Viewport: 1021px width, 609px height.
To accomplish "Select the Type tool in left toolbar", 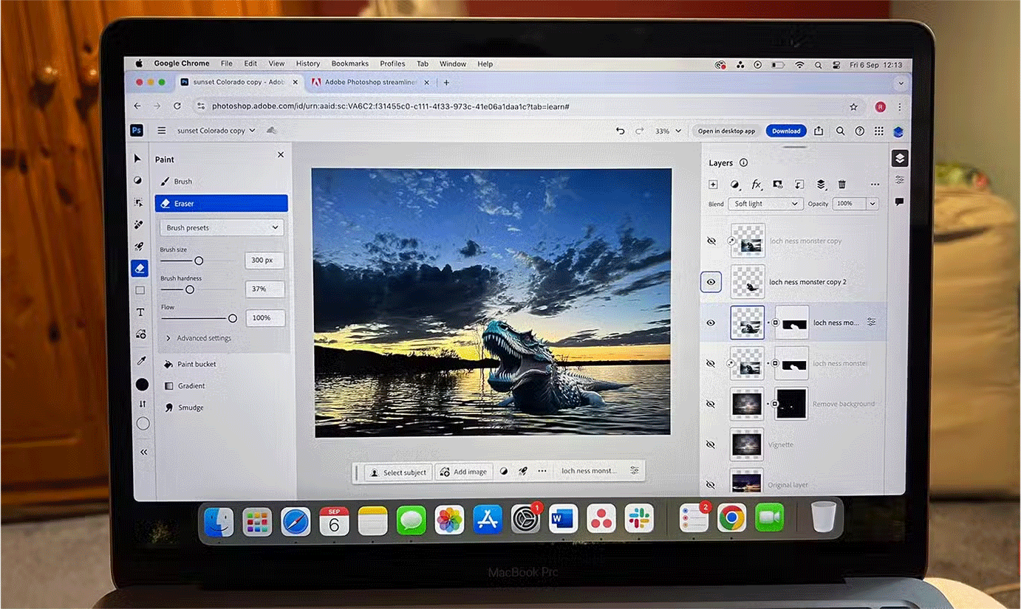I will coord(140,312).
